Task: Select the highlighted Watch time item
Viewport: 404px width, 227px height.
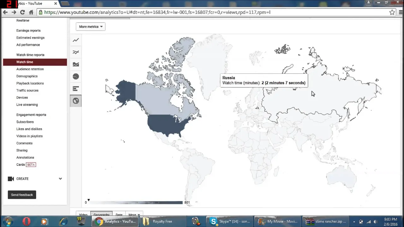Action: coord(35,62)
